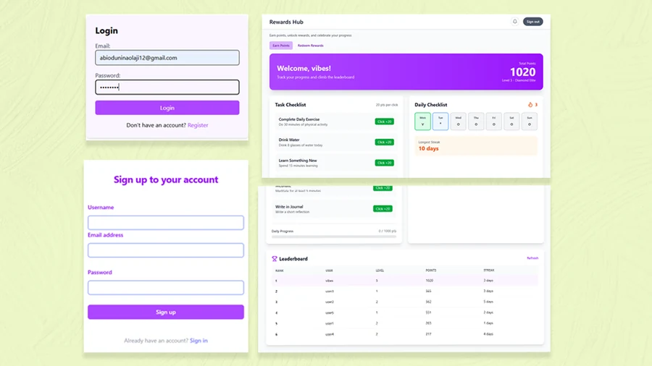Image resolution: width=652 pixels, height=366 pixels.
Task: Switch to the Earn Points tab
Action: 281,46
